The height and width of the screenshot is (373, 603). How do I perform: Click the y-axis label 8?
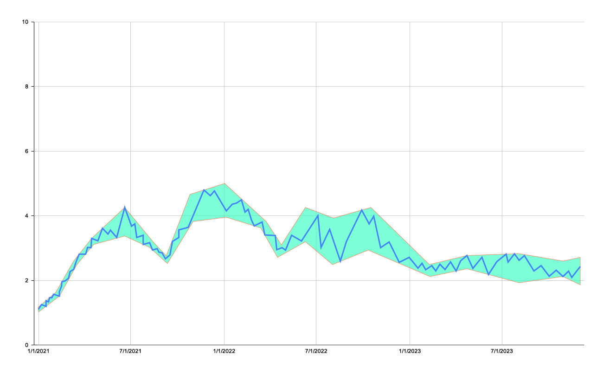point(27,87)
